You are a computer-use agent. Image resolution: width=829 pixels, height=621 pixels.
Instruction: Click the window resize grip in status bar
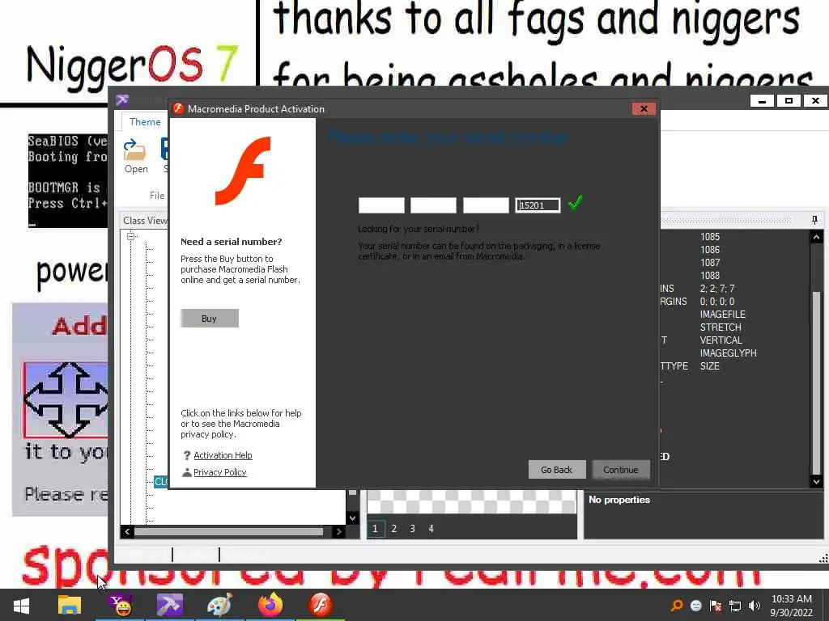[823, 558]
